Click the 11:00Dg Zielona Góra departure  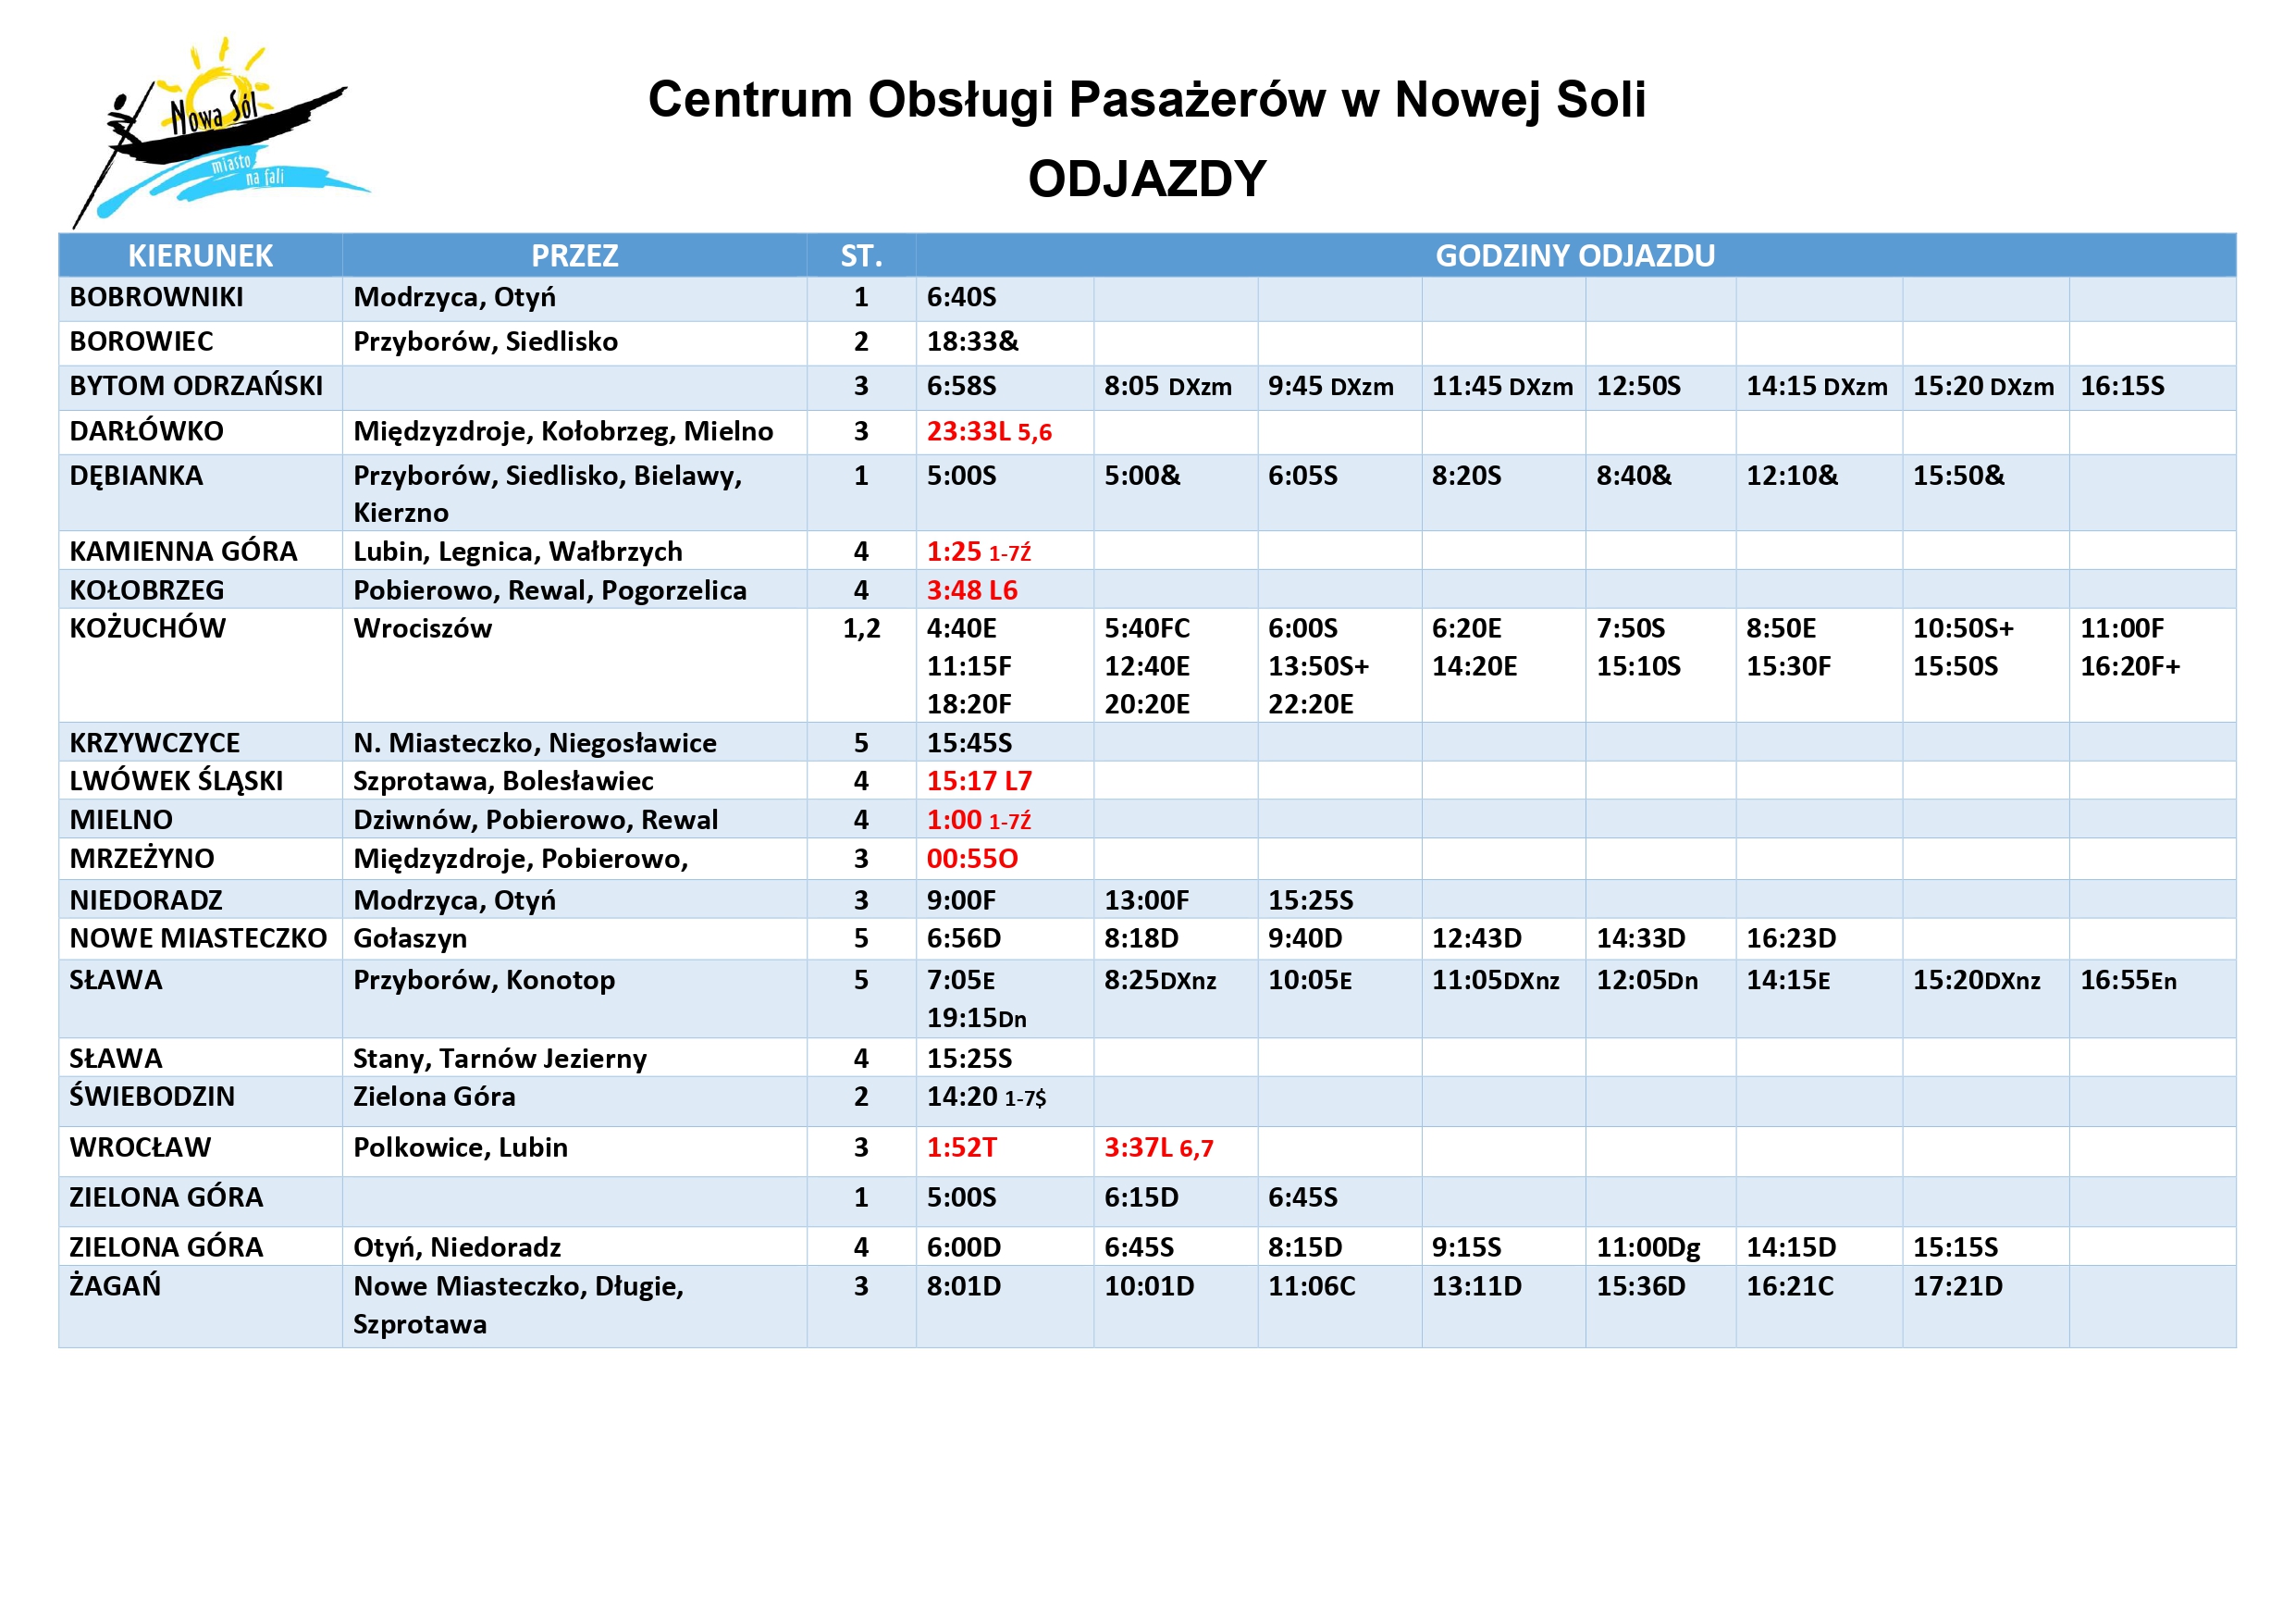1647,1248
